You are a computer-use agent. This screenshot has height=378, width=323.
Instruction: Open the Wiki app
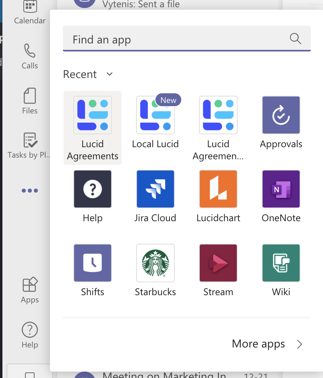(281, 271)
